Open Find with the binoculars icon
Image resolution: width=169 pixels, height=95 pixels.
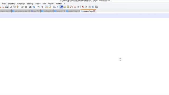[30, 7]
